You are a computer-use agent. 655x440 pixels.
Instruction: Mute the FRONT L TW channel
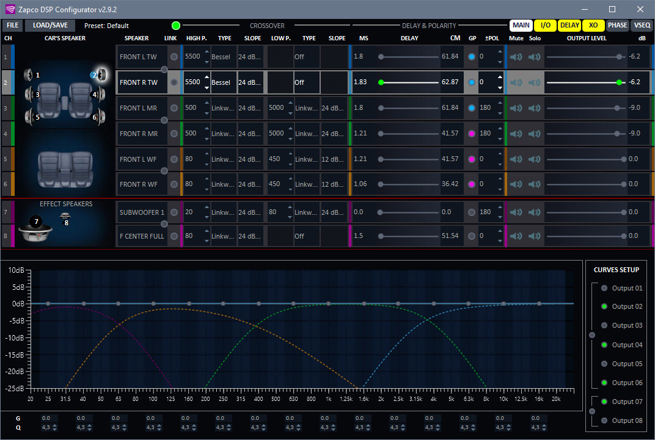(516, 57)
